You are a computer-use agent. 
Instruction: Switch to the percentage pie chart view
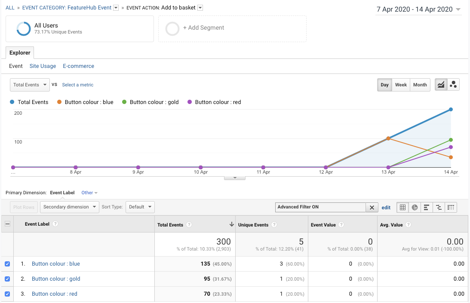pos(415,207)
